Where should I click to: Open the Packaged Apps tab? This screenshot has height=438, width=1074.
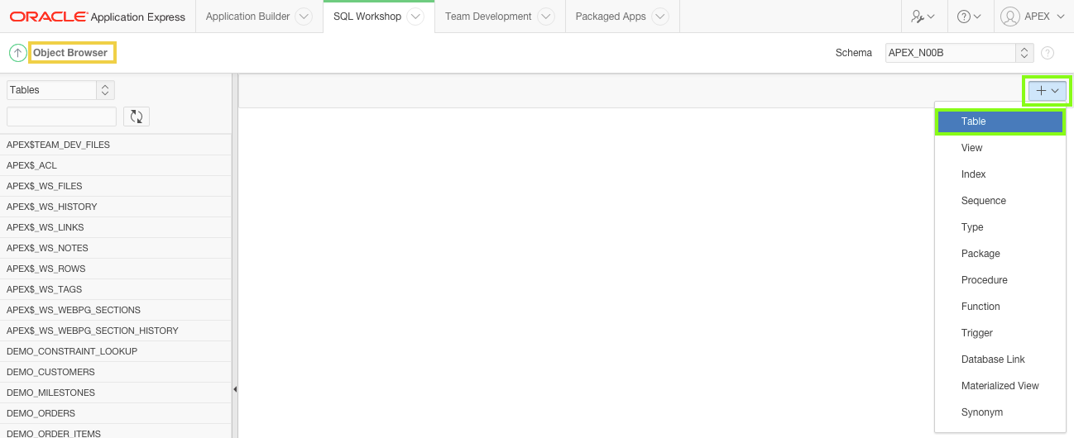(611, 17)
